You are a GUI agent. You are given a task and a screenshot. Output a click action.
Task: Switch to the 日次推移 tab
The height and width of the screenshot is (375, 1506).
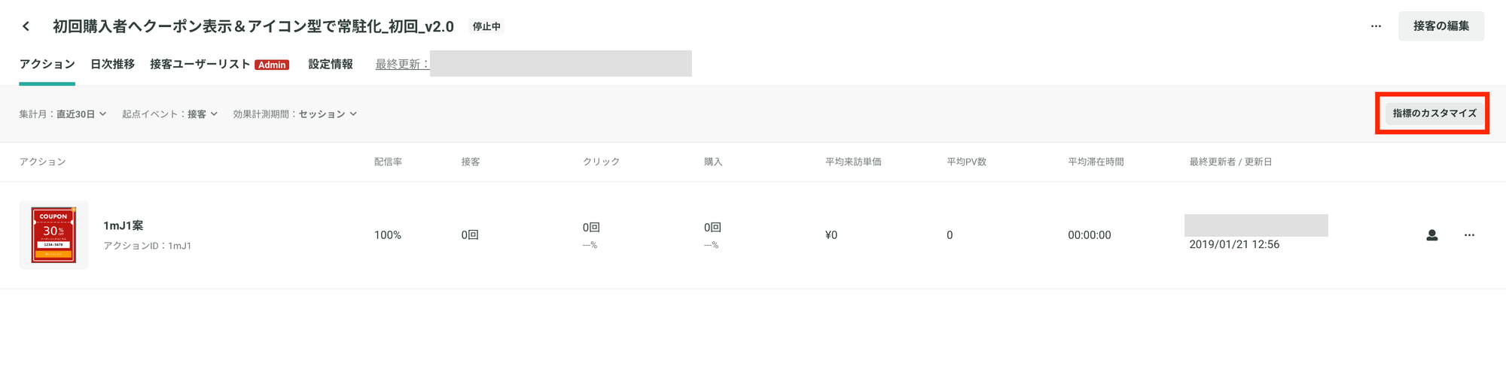pos(112,64)
